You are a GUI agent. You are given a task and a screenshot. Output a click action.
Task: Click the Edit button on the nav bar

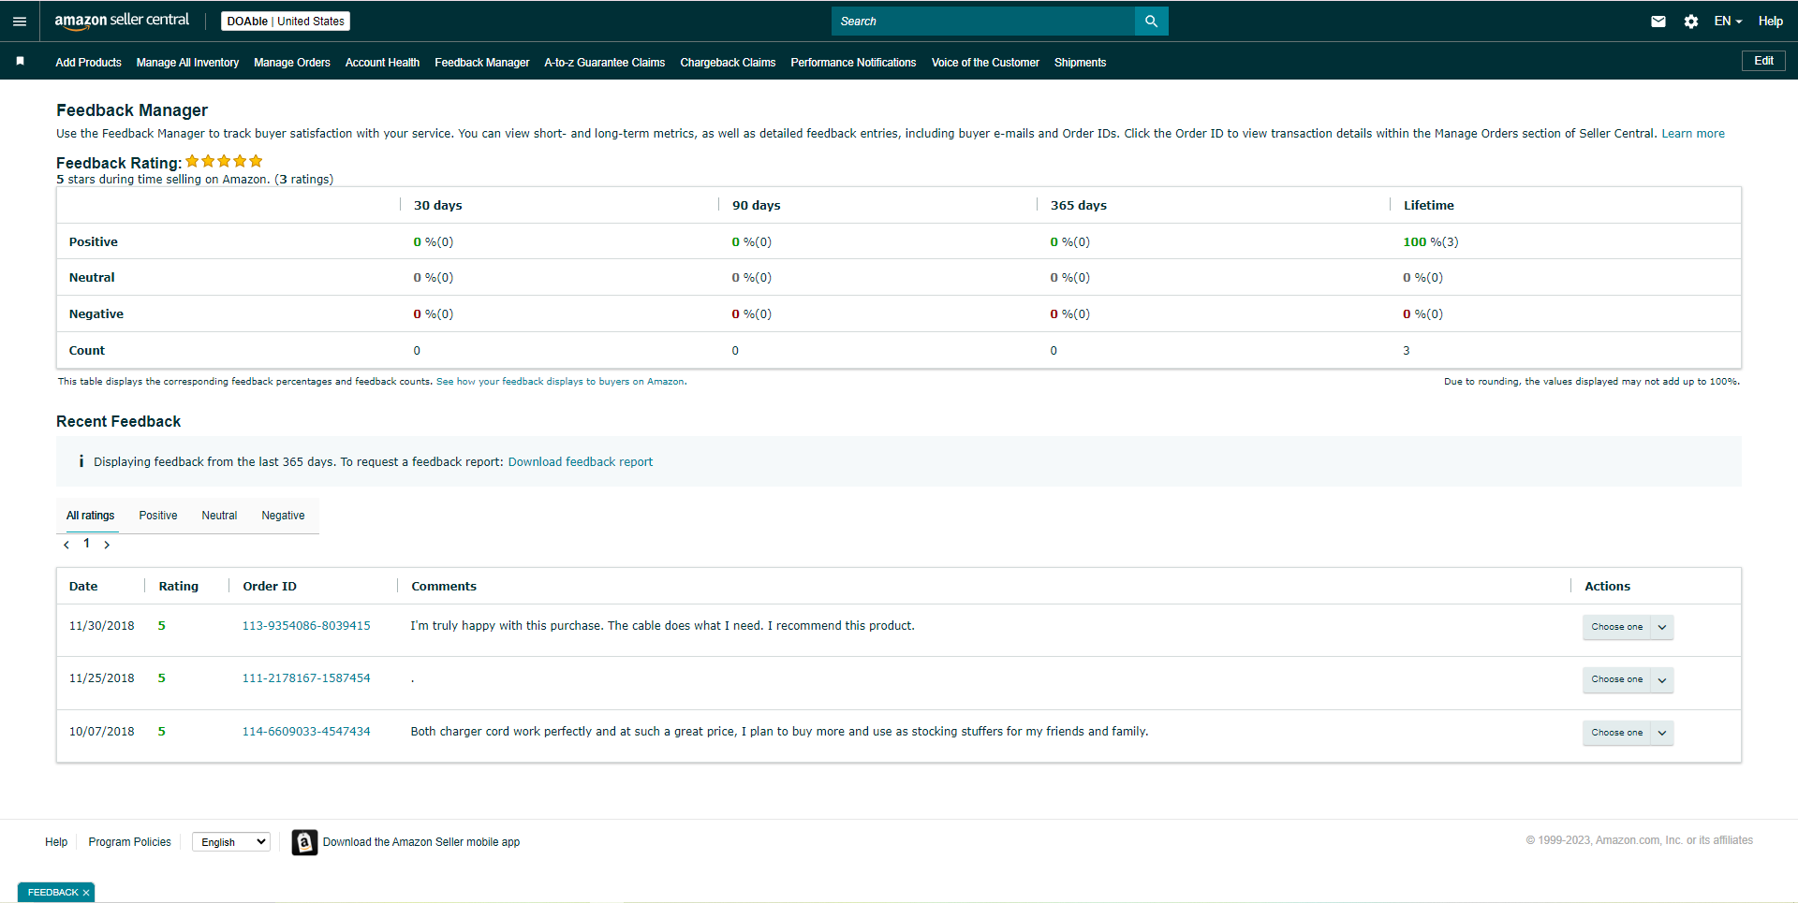click(1763, 61)
